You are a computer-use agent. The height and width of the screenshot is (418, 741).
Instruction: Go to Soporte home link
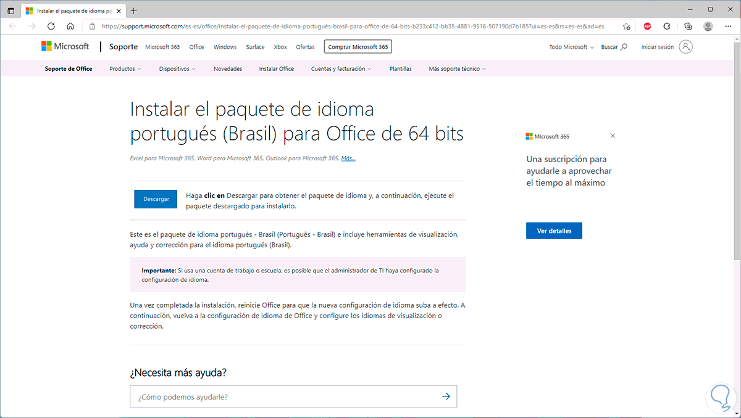tap(124, 47)
